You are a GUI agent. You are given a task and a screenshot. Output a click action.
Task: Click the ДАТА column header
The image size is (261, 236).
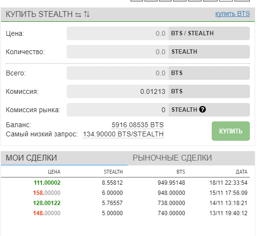[242, 172]
